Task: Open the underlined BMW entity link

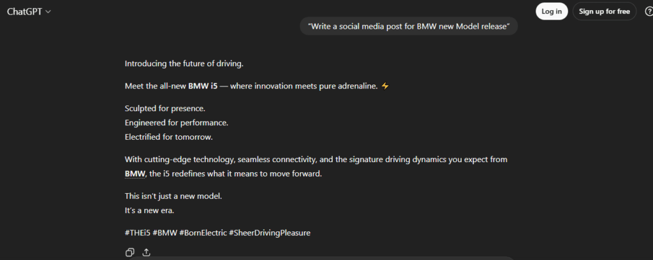Action: 135,174
